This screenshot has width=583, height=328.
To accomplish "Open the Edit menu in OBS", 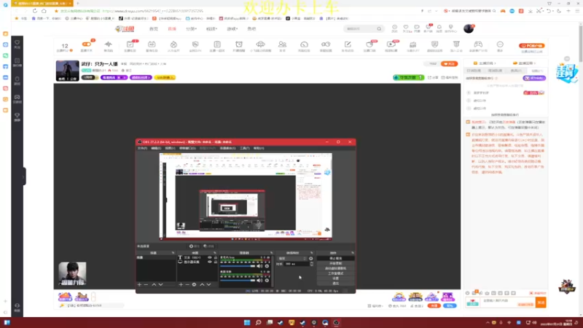I will pyautogui.click(x=156, y=148).
